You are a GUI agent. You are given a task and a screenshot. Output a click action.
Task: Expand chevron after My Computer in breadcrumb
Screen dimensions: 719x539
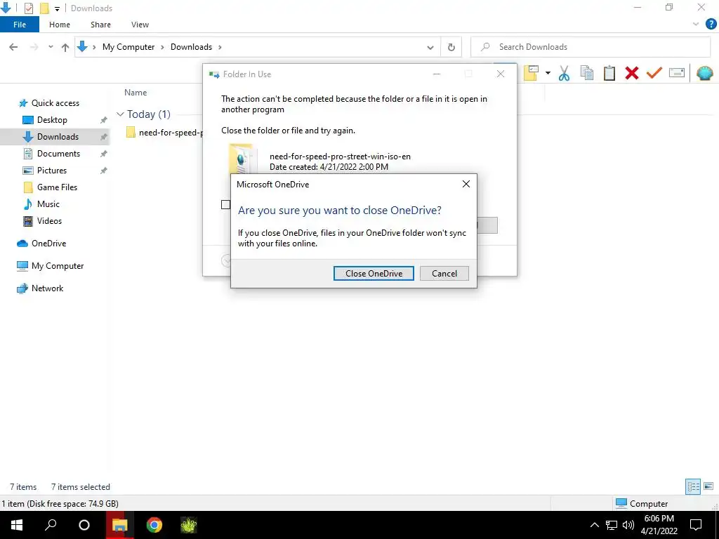162,47
